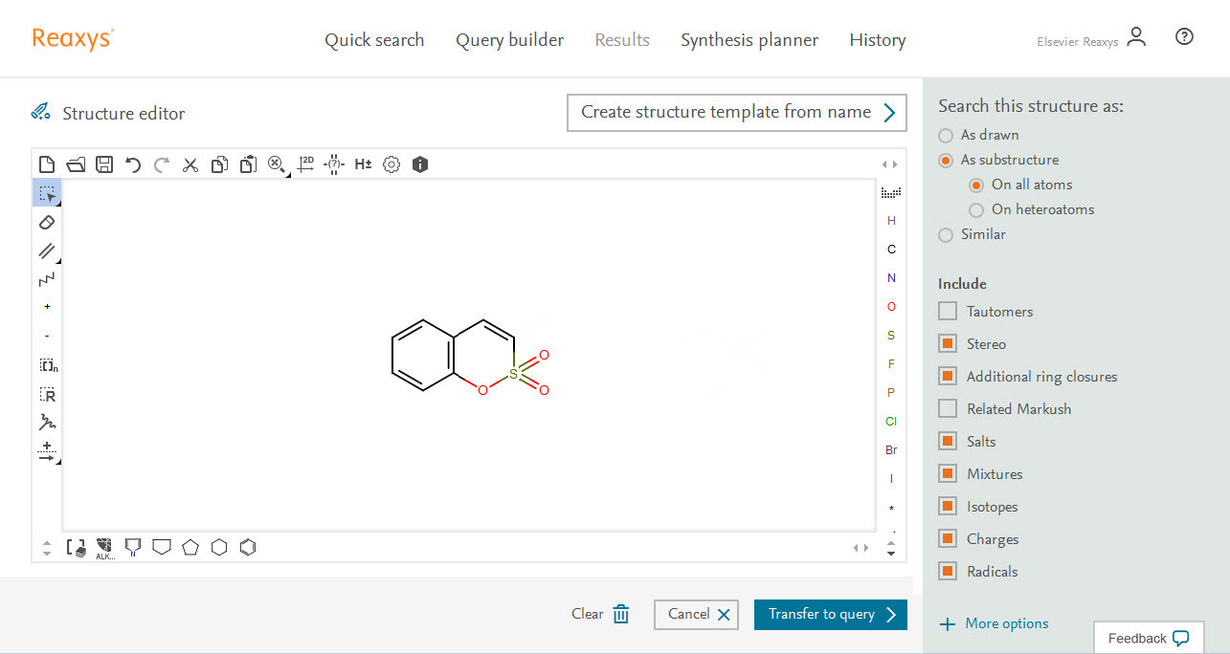Open the zoom tool dropdown
Image resolution: width=1230 pixels, height=654 pixels.
277,164
